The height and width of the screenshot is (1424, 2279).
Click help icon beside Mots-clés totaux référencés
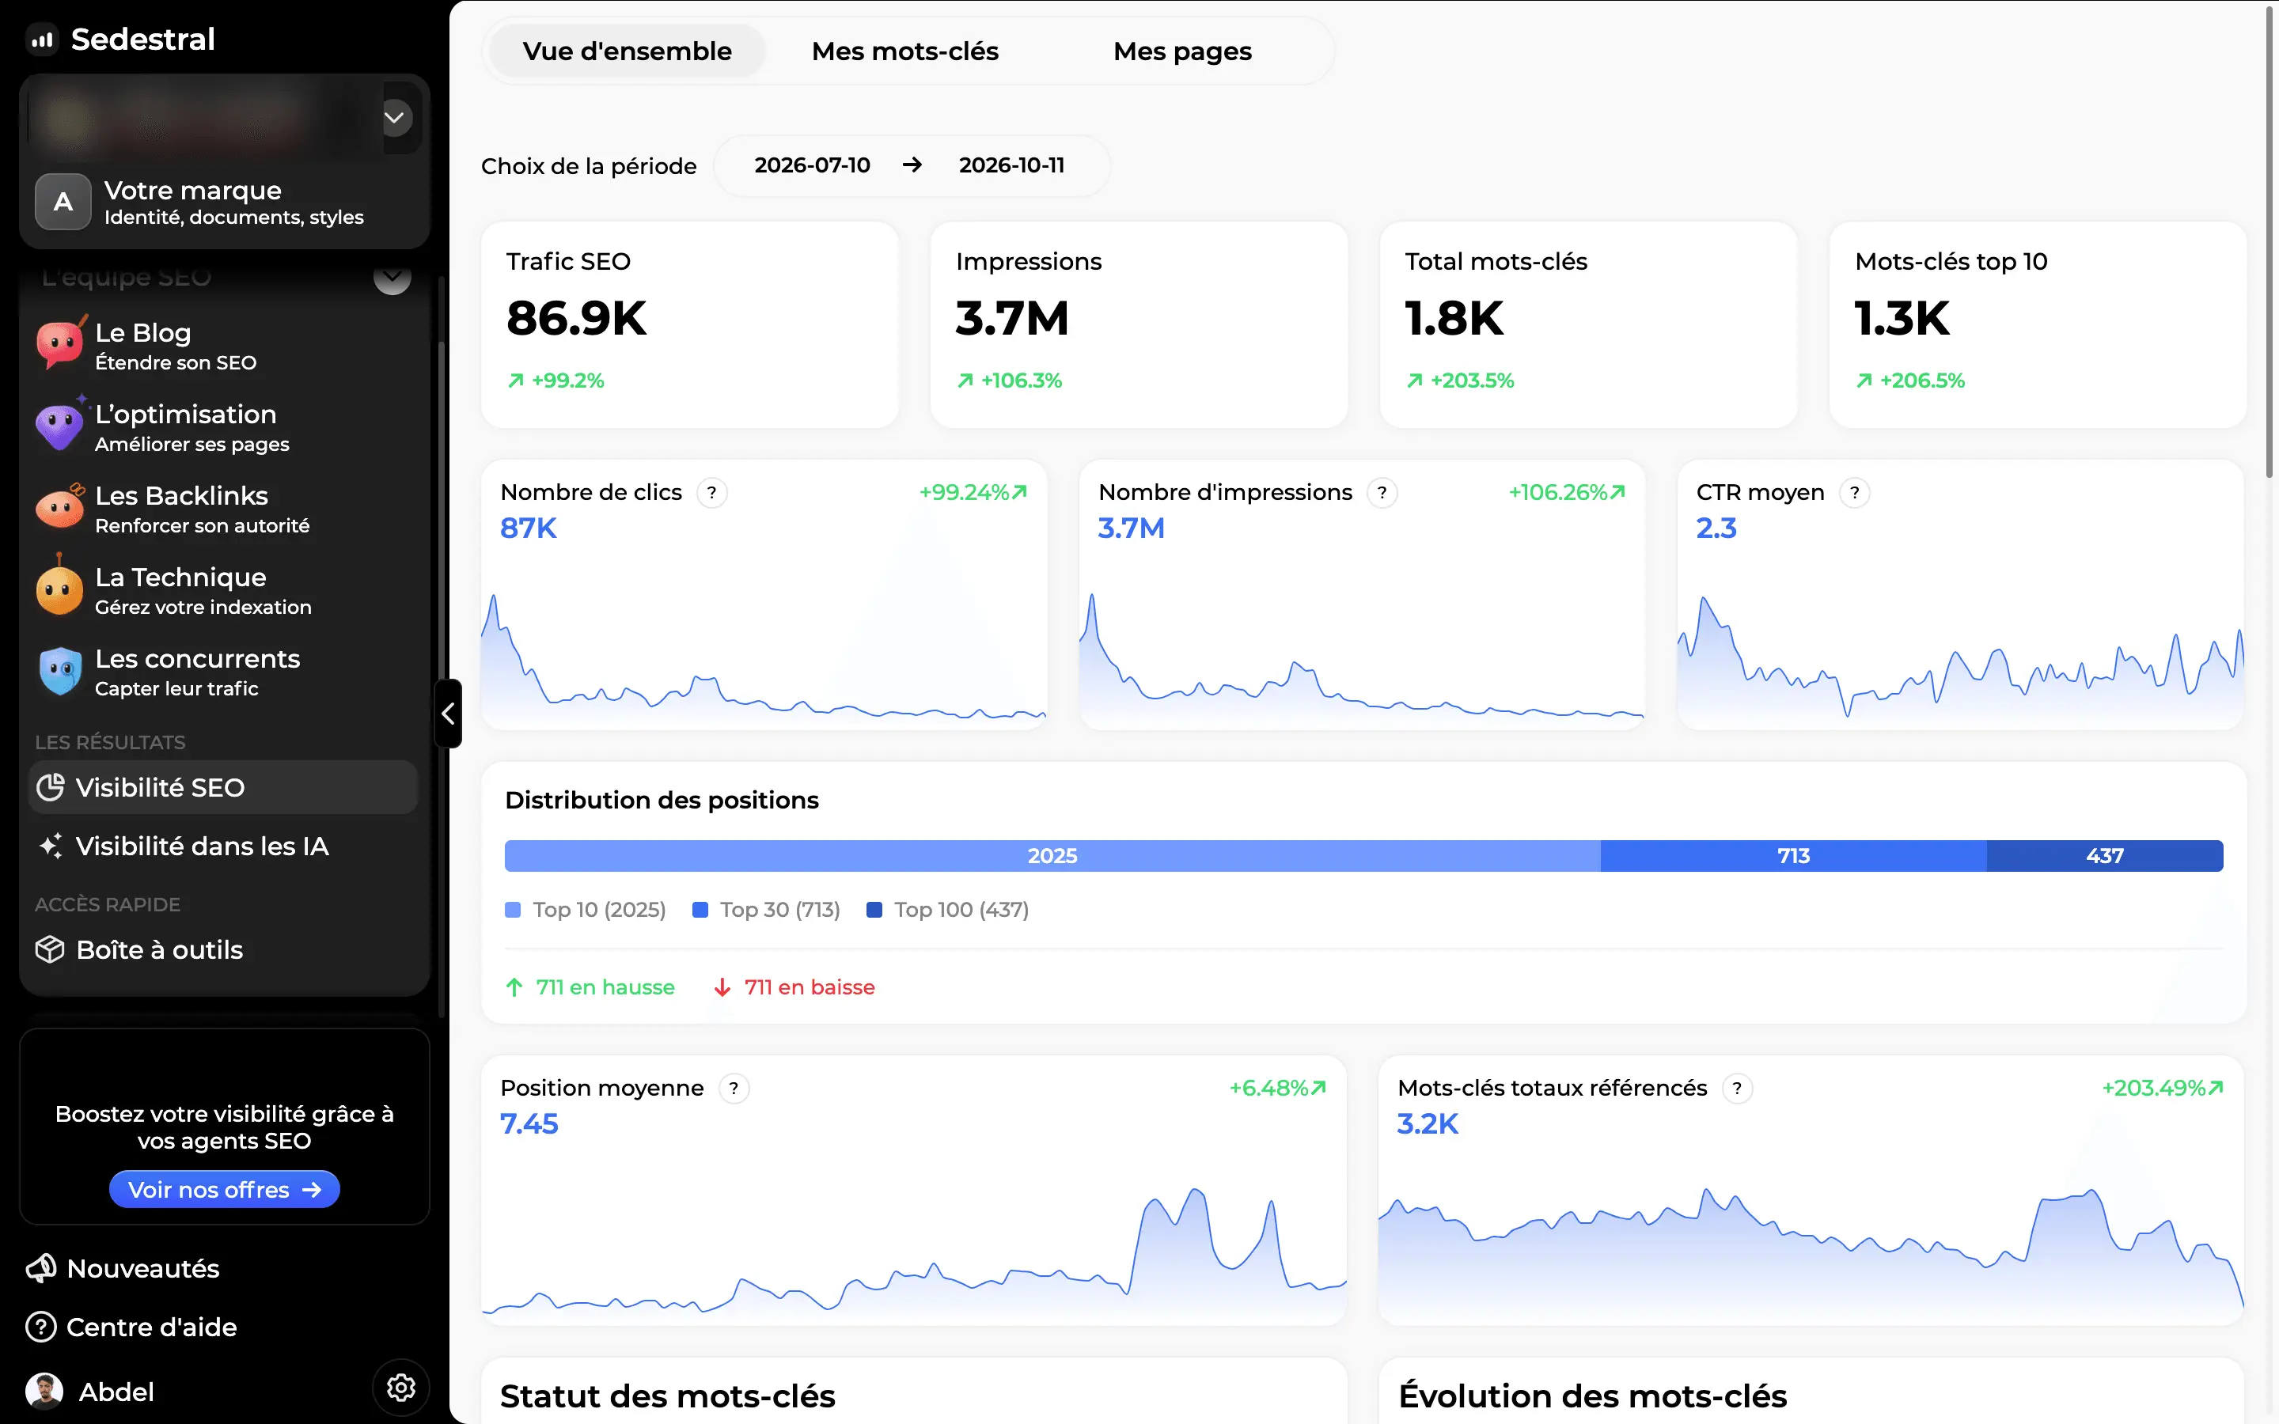pos(1738,1089)
